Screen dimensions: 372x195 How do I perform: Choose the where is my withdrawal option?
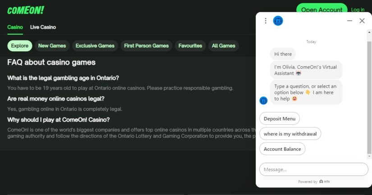pos(290,134)
